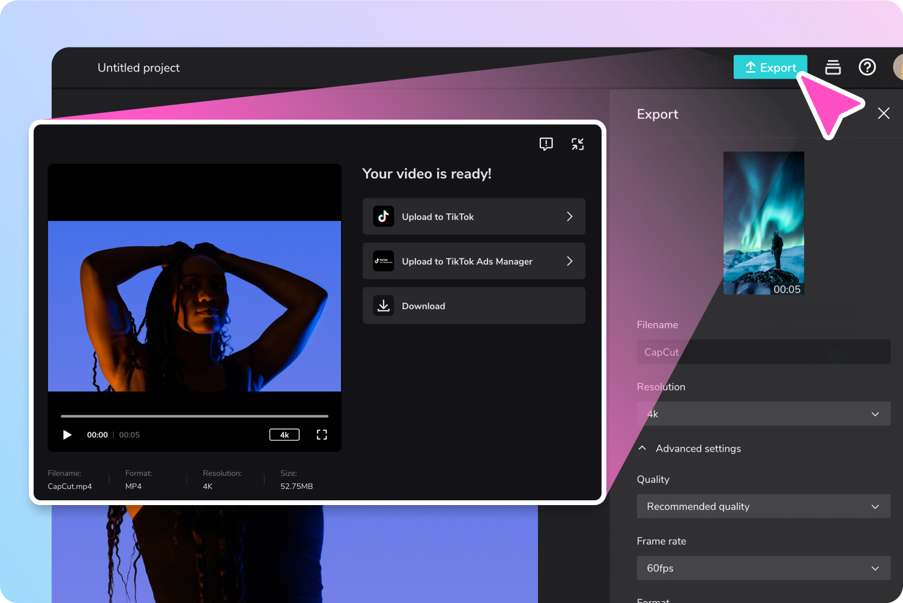The width and height of the screenshot is (903, 603).
Task: Select Upload to TikTok Ads Manager option
Action: 474,261
